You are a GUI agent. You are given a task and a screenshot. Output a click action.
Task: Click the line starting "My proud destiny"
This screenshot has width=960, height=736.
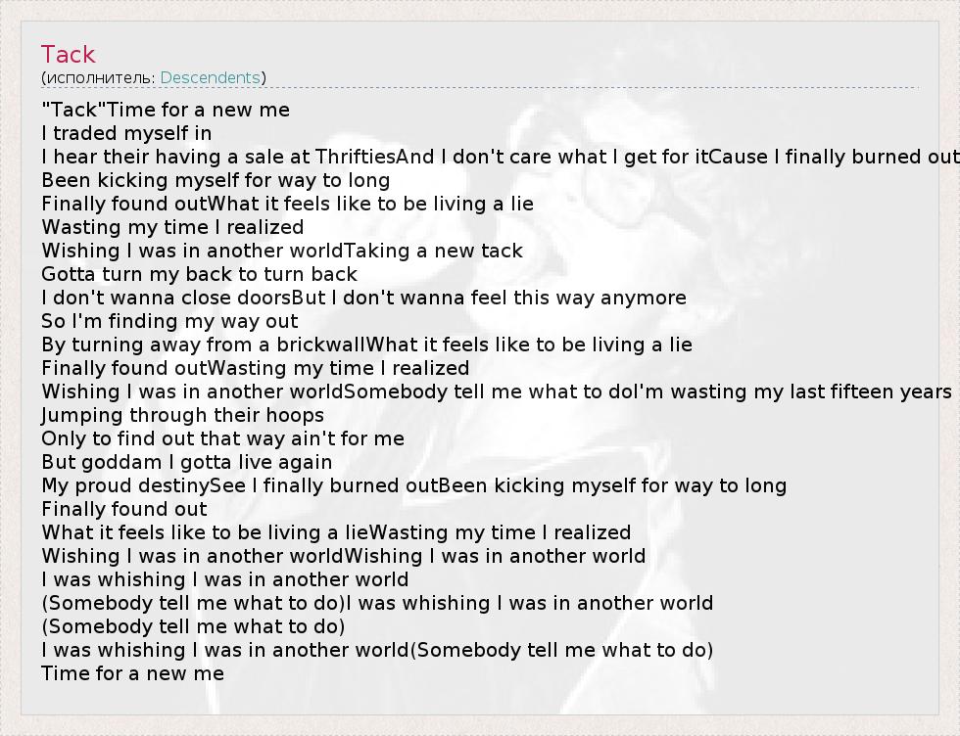[x=413, y=485]
